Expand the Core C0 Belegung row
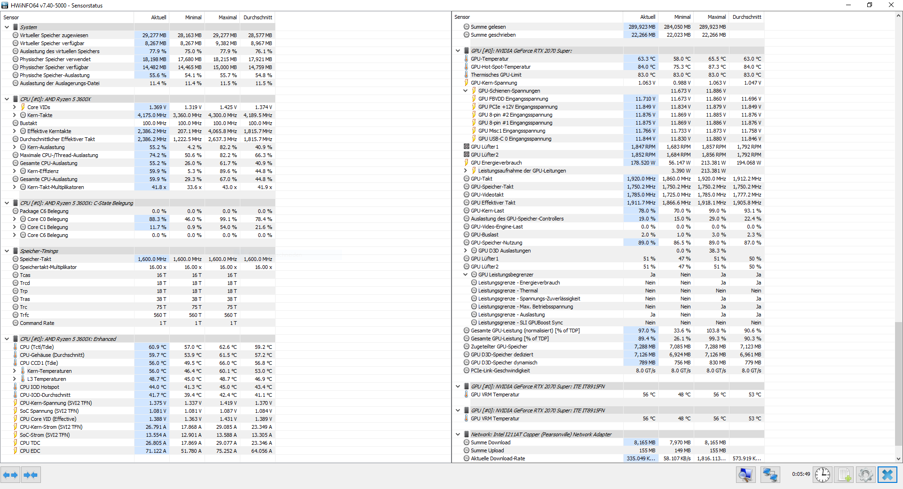 [14, 219]
